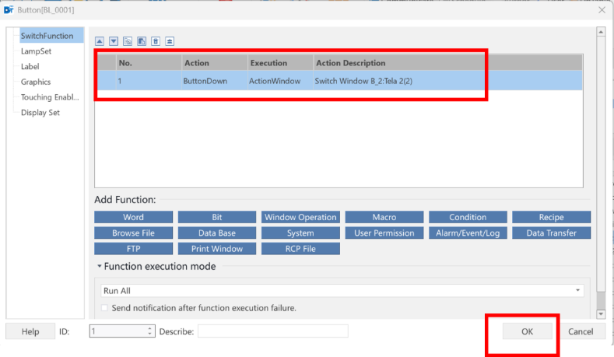Open the Graphics settings page

click(x=36, y=82)
